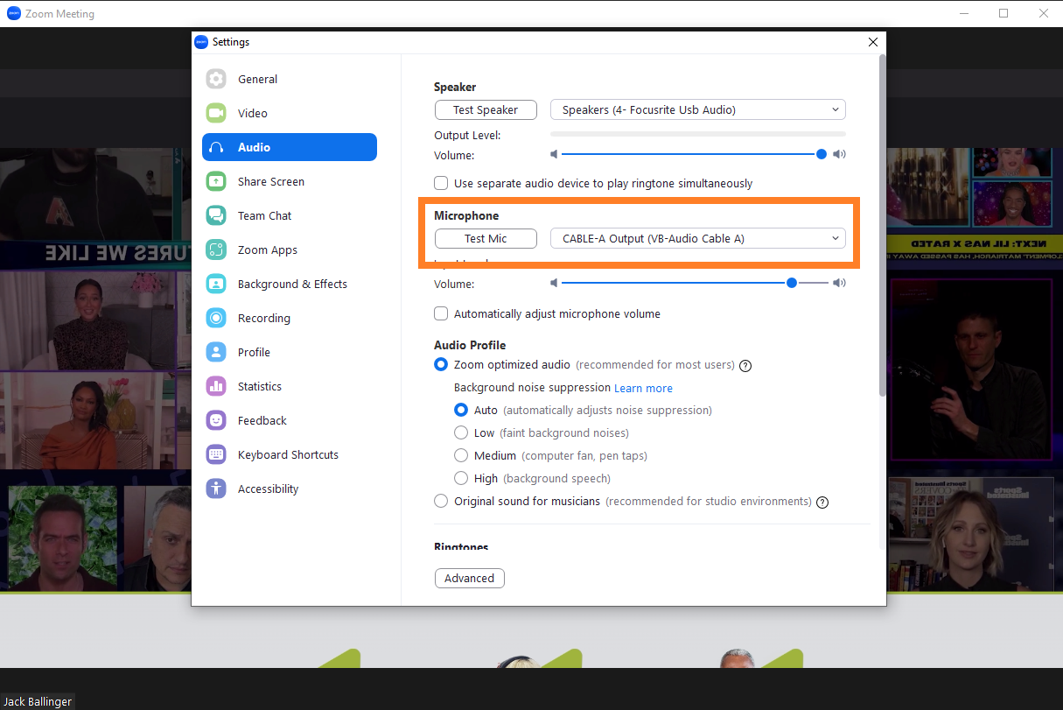Open the Speaker device dropdown

pyautogui.click(x=697, y=109)
